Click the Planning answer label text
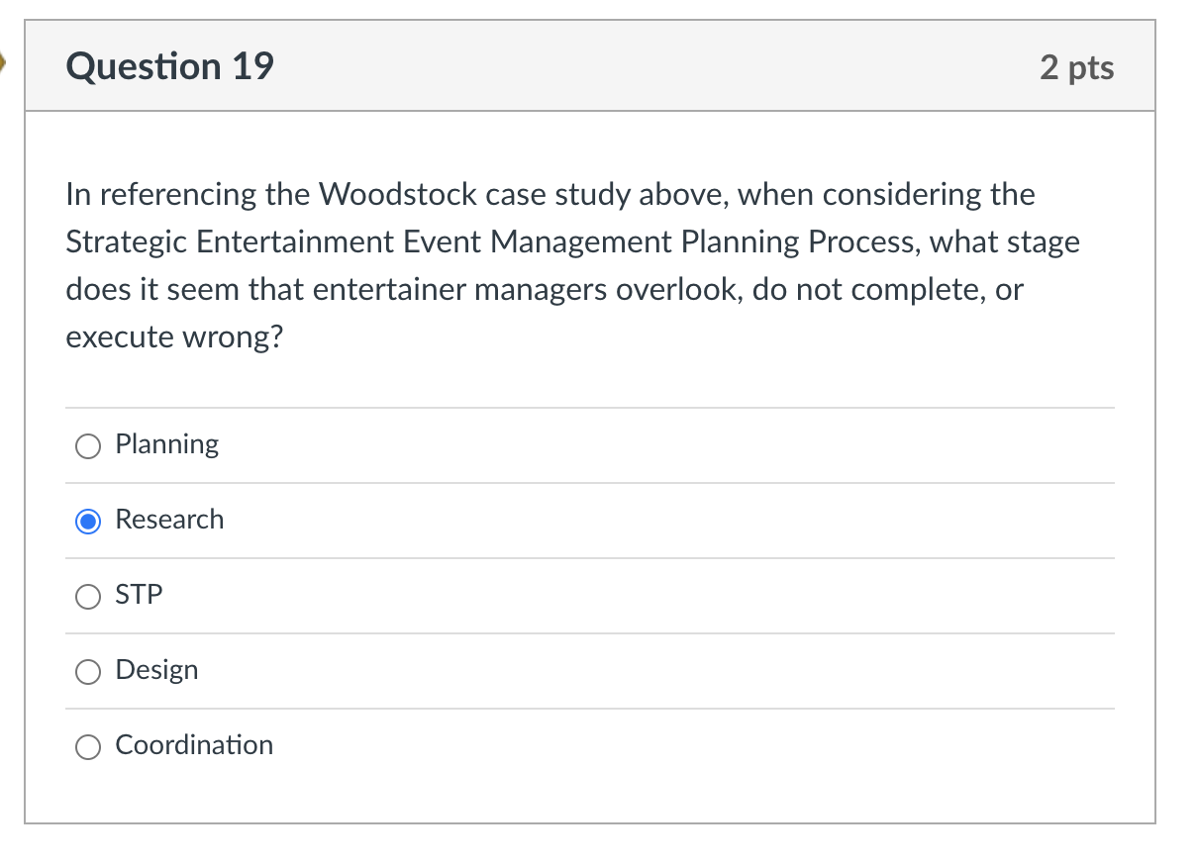Viewport: 1198px width, 865px height. [166, 445]
